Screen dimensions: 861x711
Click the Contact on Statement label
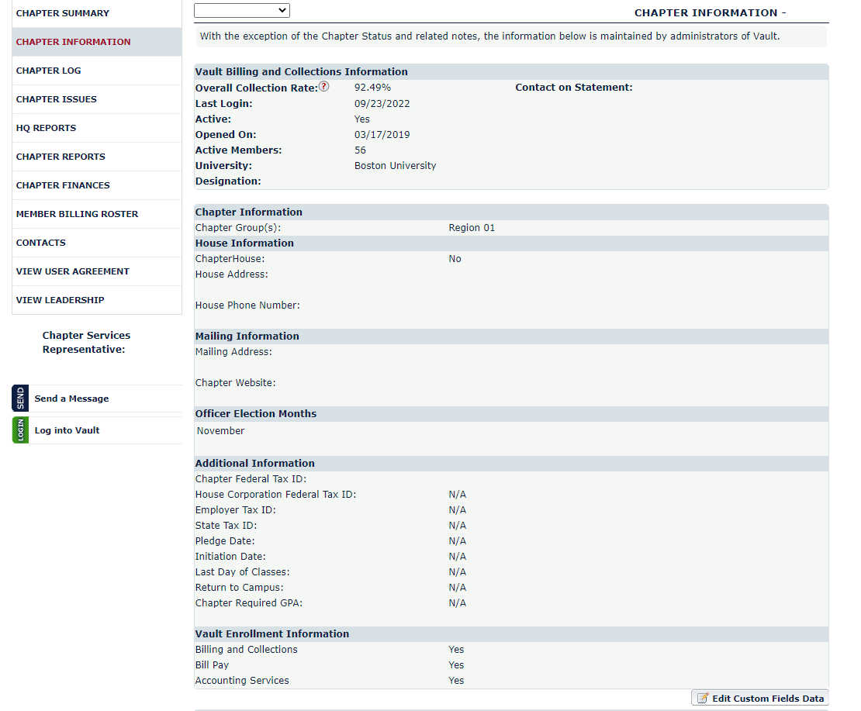pos(573,88)
